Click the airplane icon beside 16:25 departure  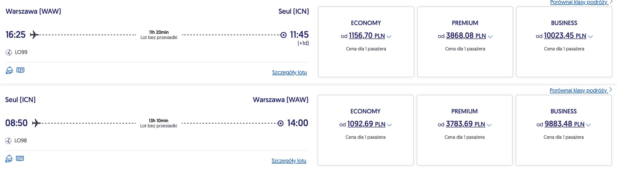[x=34, y=35]
